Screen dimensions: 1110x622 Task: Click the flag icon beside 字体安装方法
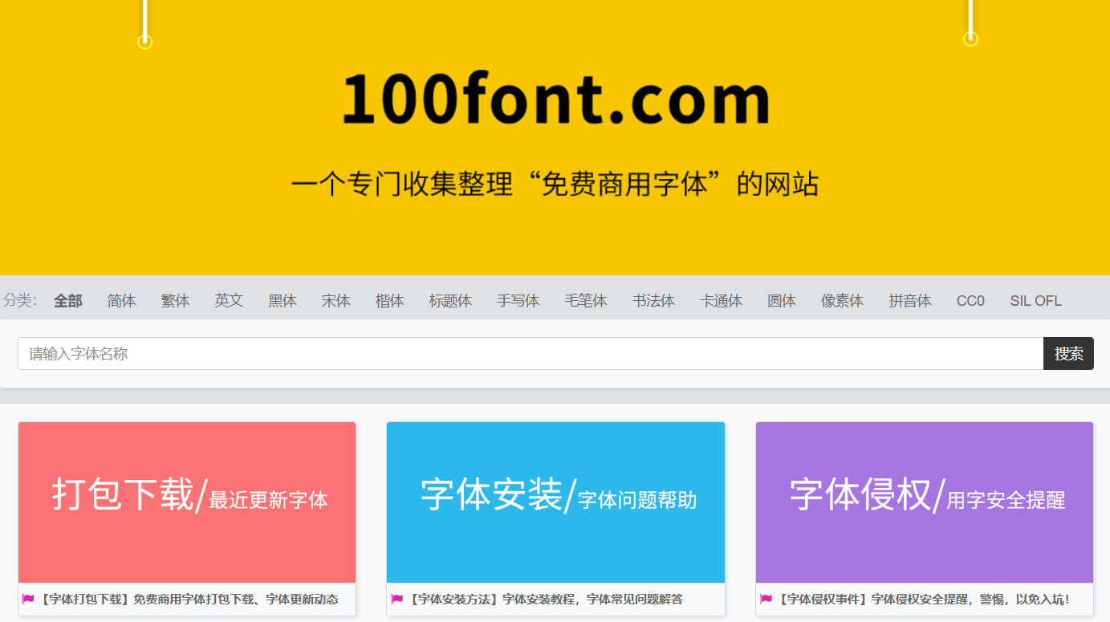(396, 599)
